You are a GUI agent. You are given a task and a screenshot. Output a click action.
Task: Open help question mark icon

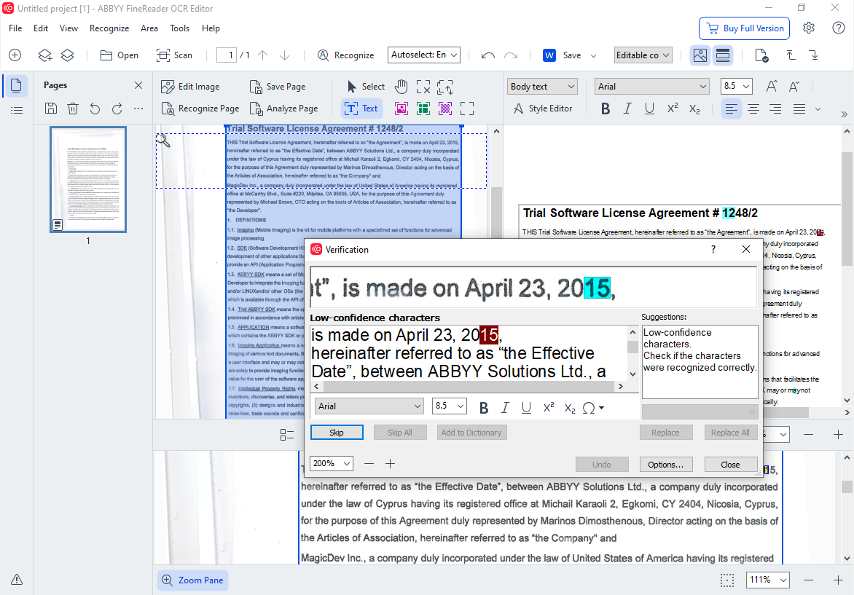coord(839,28)
